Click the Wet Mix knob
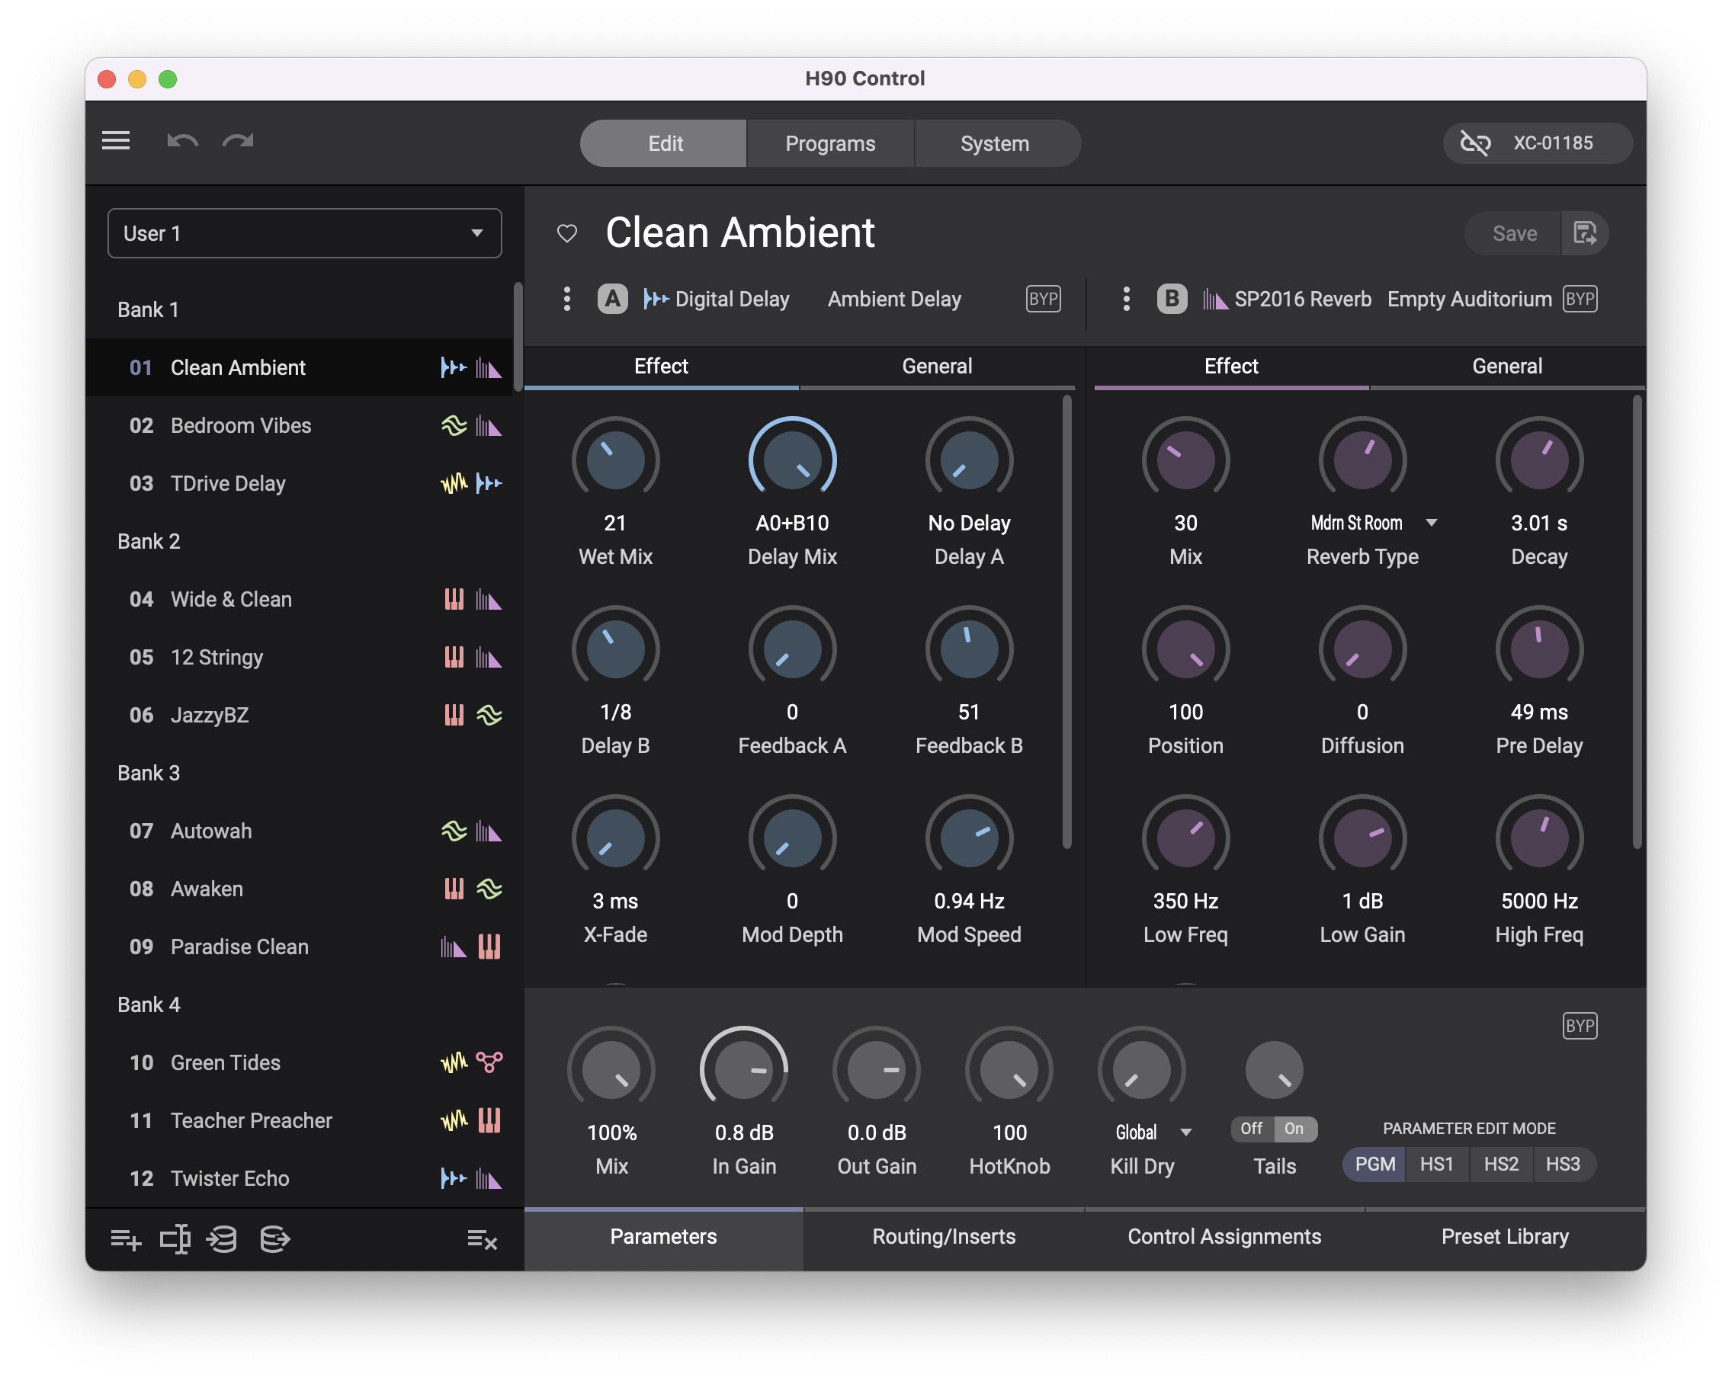 coord(615,460)
